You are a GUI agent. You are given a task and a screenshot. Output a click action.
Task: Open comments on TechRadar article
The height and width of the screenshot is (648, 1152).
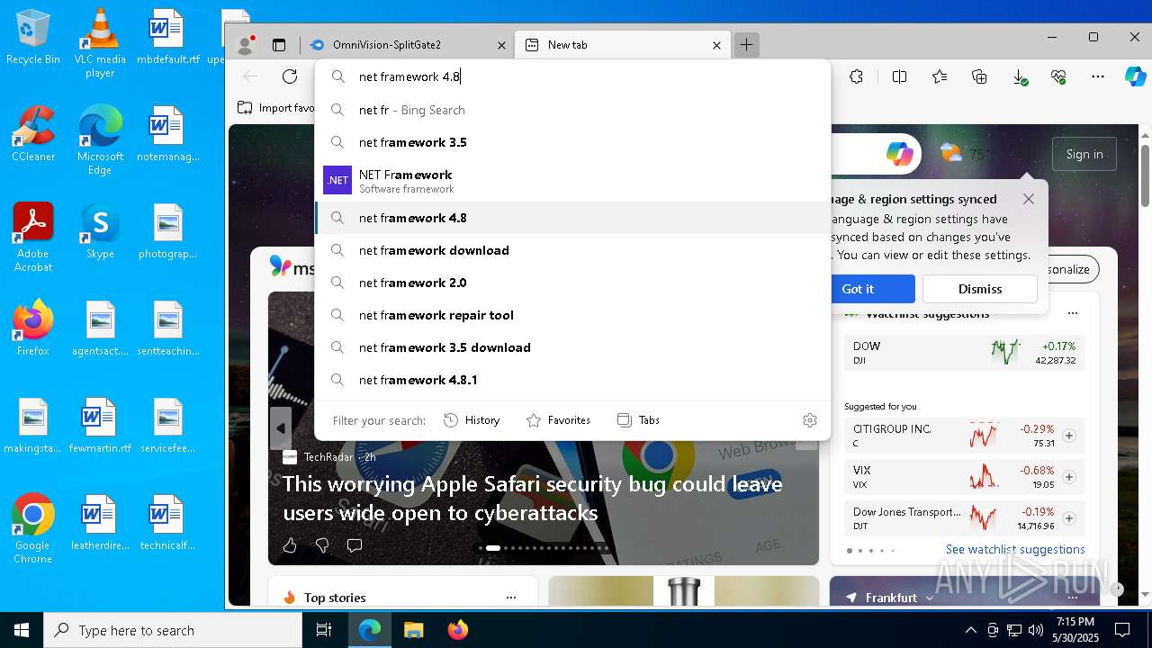[x=355, y=545]
